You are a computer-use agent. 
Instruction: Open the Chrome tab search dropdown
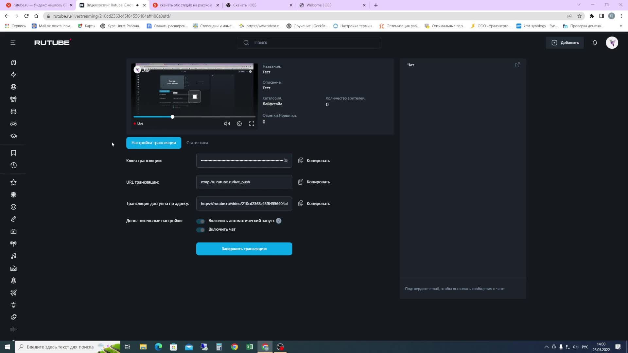pyautogui.click(x=579, y=5)
